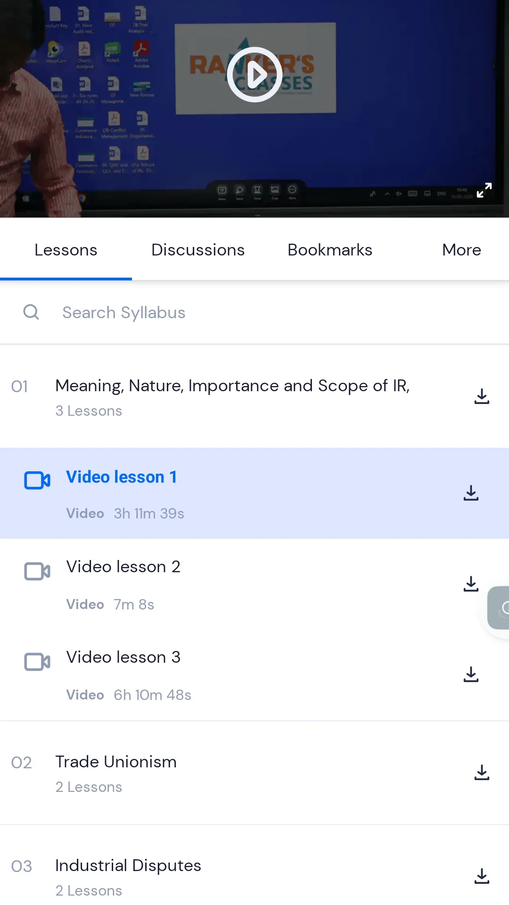Open the More tab
The image size is (509, 905).
[462, 250]
